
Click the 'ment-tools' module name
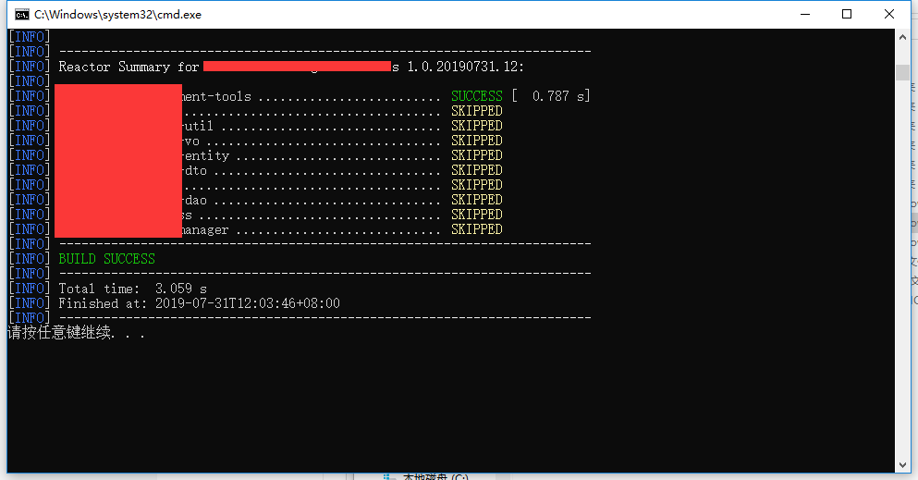[x=216, y=96]
